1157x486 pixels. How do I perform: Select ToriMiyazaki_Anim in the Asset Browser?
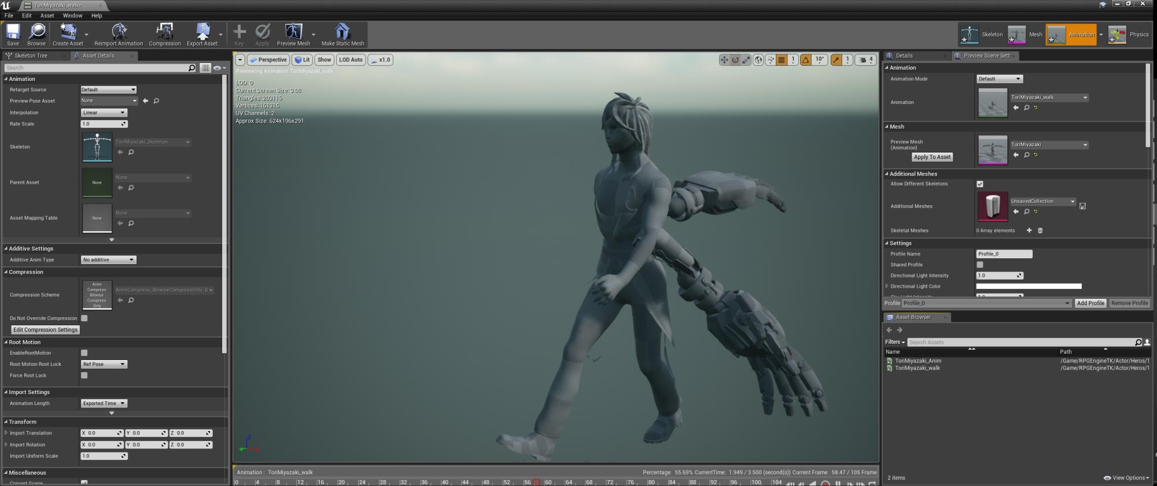[918, 361]
